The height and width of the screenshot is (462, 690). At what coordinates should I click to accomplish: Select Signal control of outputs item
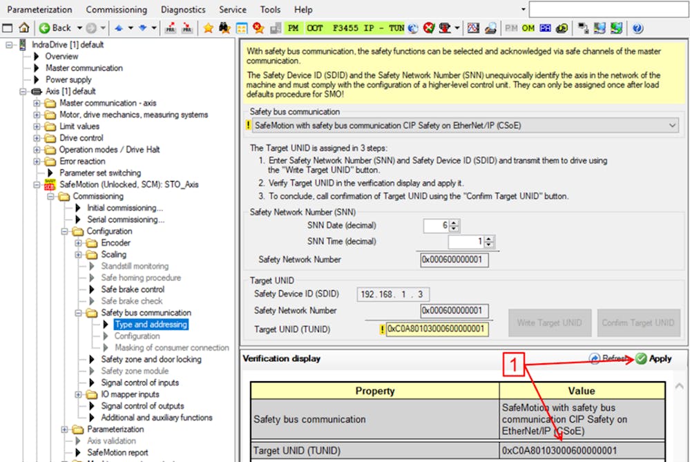click(142, 406)
